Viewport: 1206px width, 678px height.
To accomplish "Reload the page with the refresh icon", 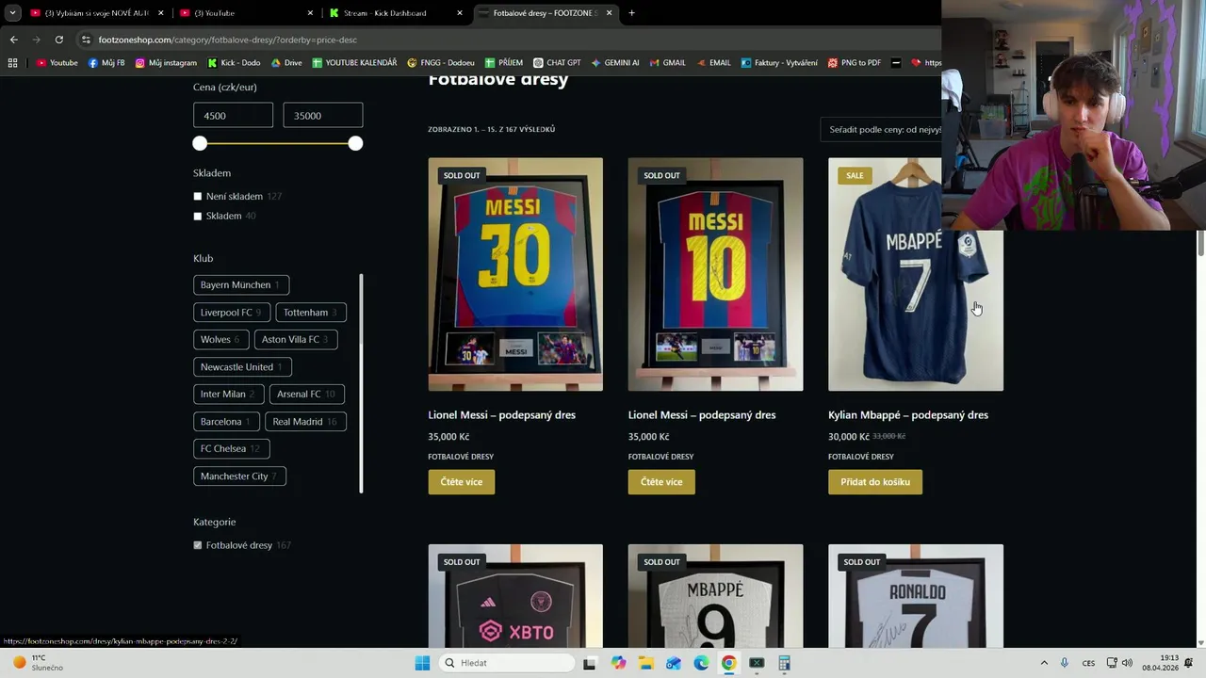I will click(58, 40).
